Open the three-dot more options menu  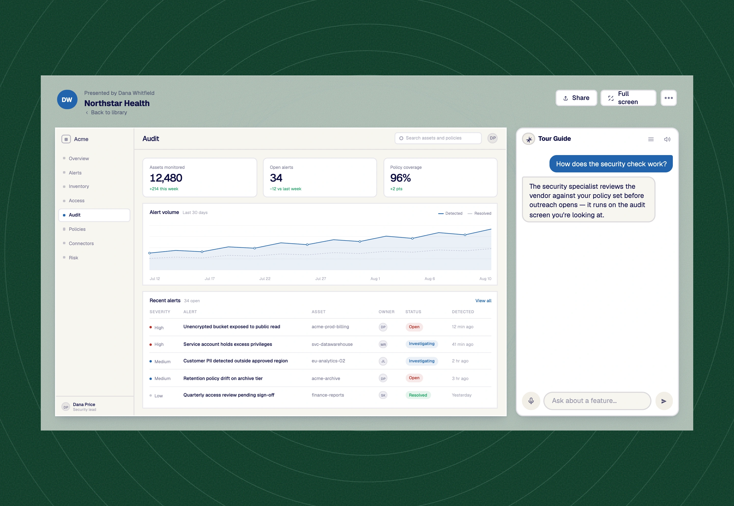(669, 98)
